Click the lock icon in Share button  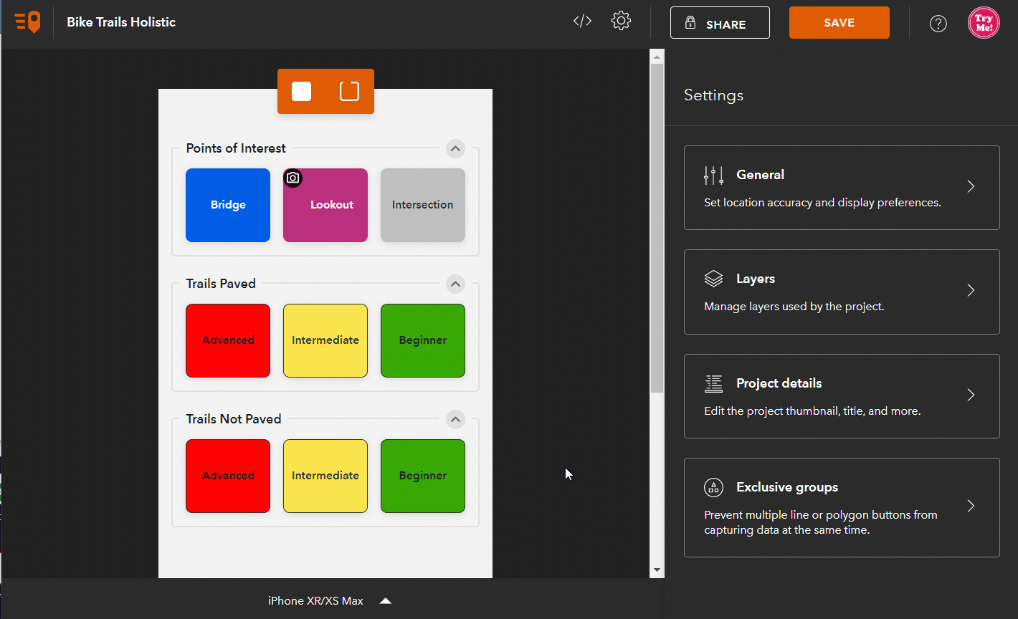pyautogui.click(x=690, y=23)
